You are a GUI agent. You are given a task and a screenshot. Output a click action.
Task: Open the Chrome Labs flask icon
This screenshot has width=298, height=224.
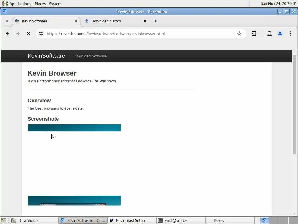click(269, 34)
